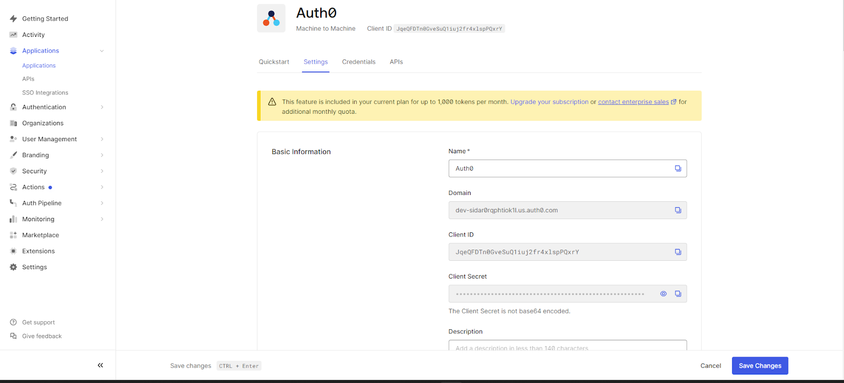The width and height of the screenshot is (844, 383).
Task: Open Marketplace in the sidebar
Action: coord(41,235)
